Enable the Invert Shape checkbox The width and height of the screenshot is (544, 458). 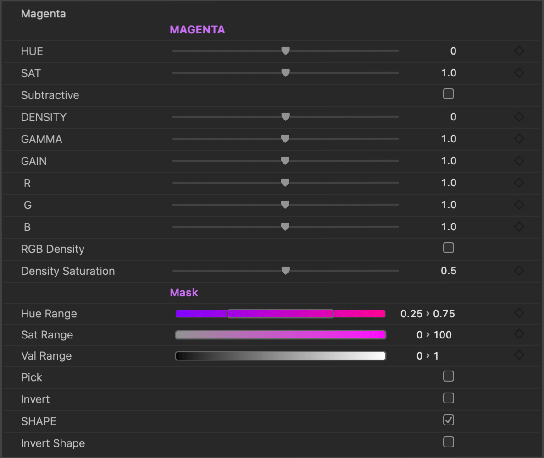[448, 442]
